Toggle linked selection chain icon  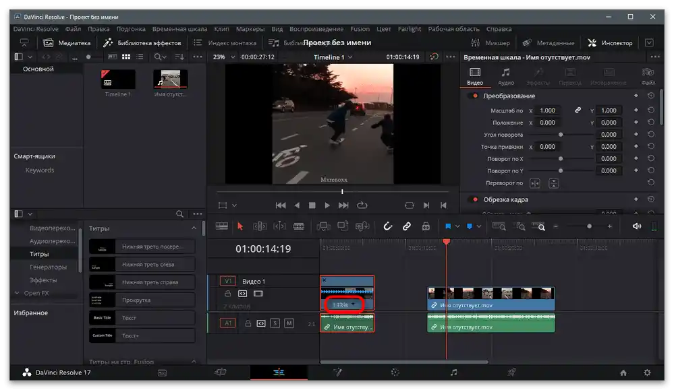pos(407,226)
